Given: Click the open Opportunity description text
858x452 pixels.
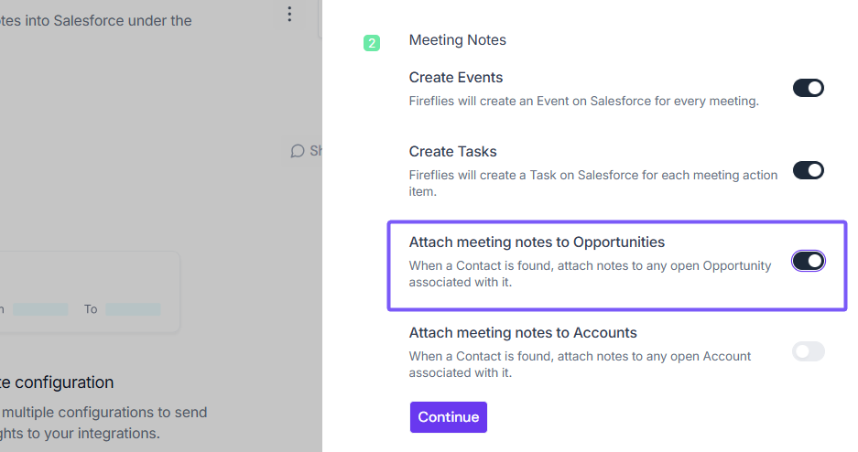Looking at the screenshot, I should click(x=590, y=274).
